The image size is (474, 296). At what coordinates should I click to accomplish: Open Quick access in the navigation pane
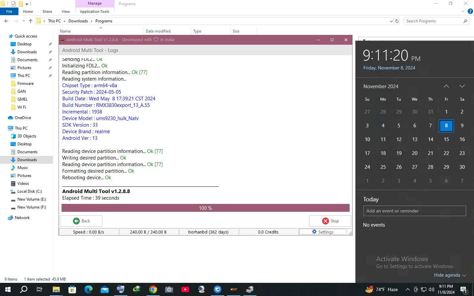[26, 36]
